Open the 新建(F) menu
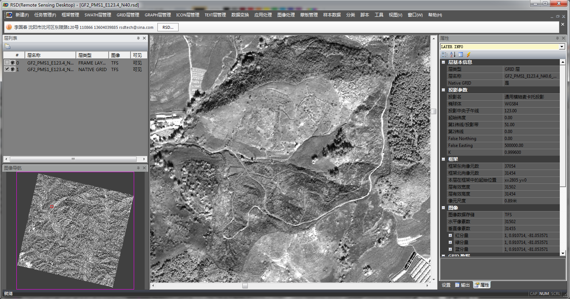The height and width of the screenshot is (299, 570). [x=22, y=15]
